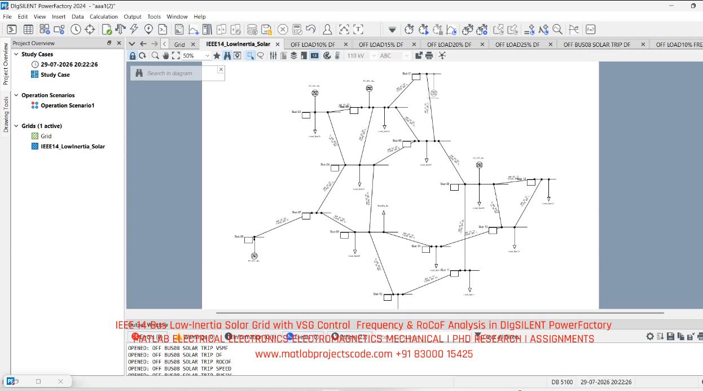Click the Diagram Layers stack icon
Viewport: 703px width, 391px height.
[x=294, y=55]
